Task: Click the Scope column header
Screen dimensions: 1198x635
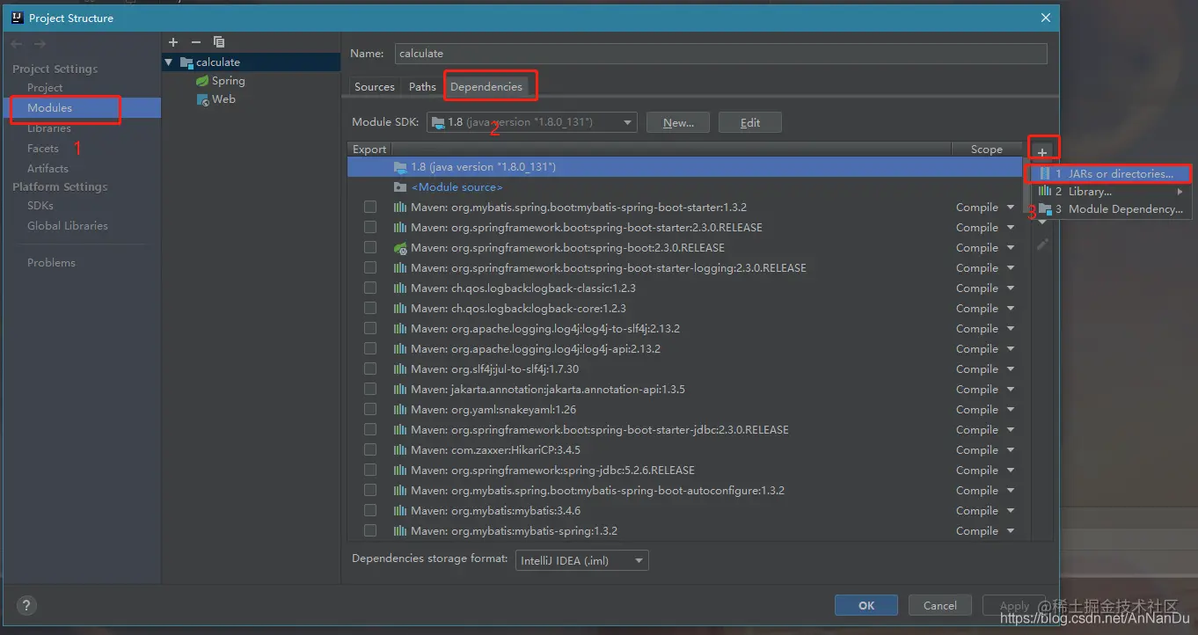Action: click(987, 150)
